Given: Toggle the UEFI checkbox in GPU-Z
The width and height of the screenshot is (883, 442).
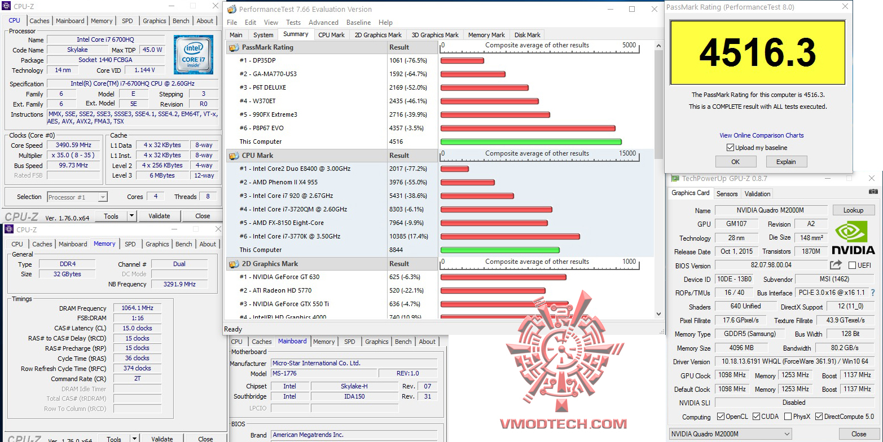Looking at the screenshot, I should 852,266.
